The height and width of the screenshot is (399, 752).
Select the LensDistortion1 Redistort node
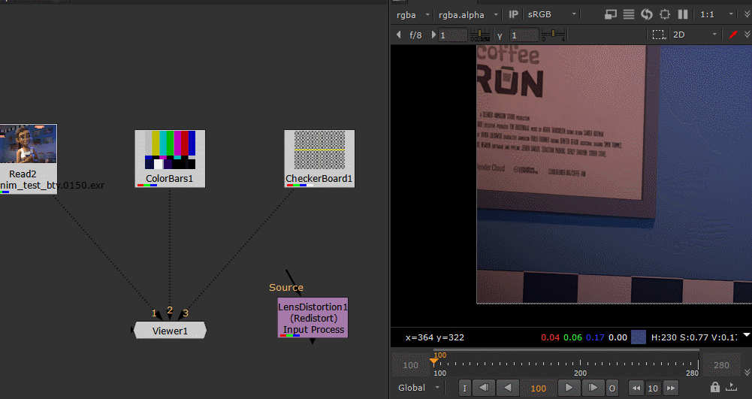point(313,318)
